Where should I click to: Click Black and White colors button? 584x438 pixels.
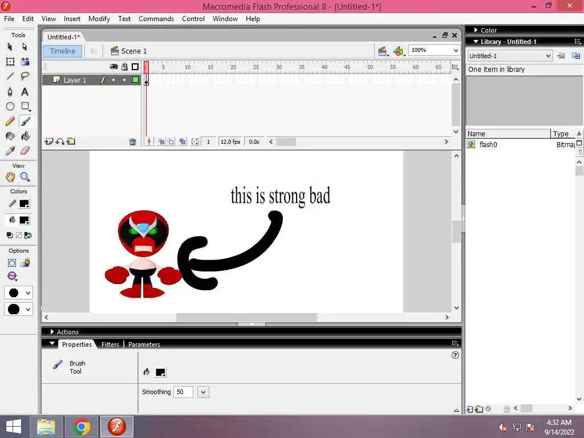10,235
